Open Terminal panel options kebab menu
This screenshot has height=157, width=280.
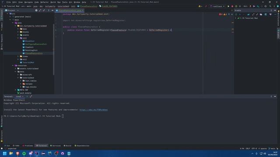pyautogui.click(x=271, y=96)
